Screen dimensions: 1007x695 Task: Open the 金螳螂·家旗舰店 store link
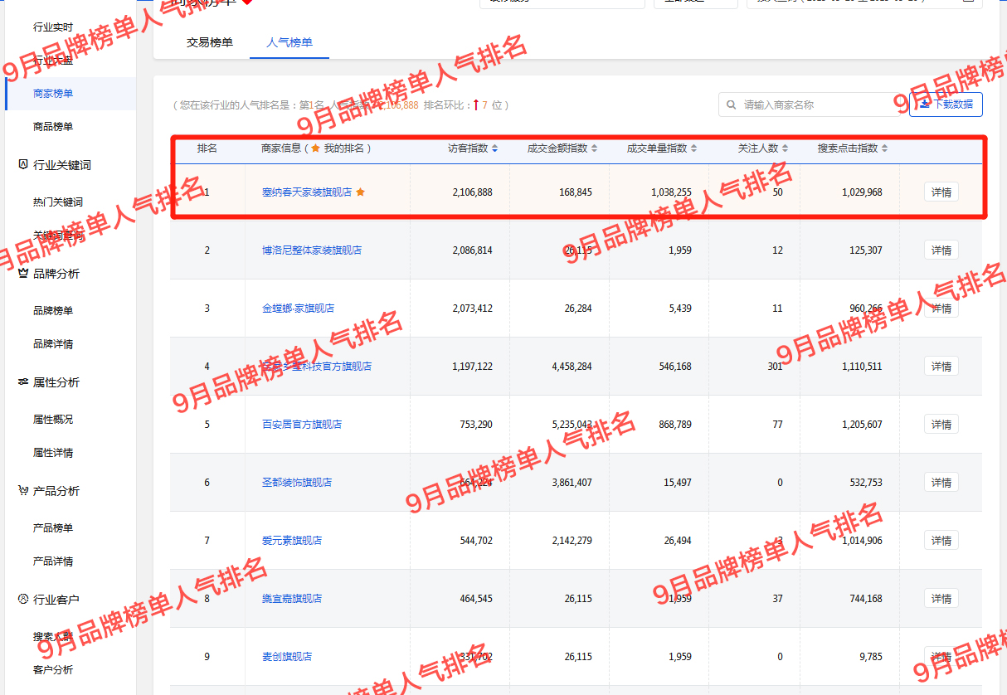pyautogui.click(x=299, y=309)
